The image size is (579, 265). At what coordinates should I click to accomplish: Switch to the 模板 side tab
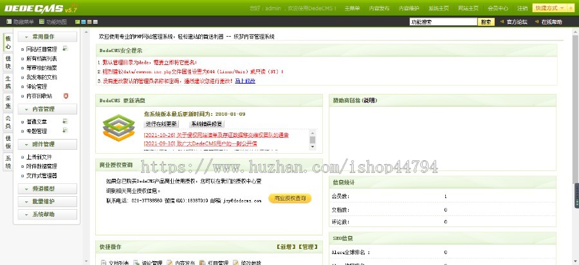pyautogui.click(x=8, y=142)
